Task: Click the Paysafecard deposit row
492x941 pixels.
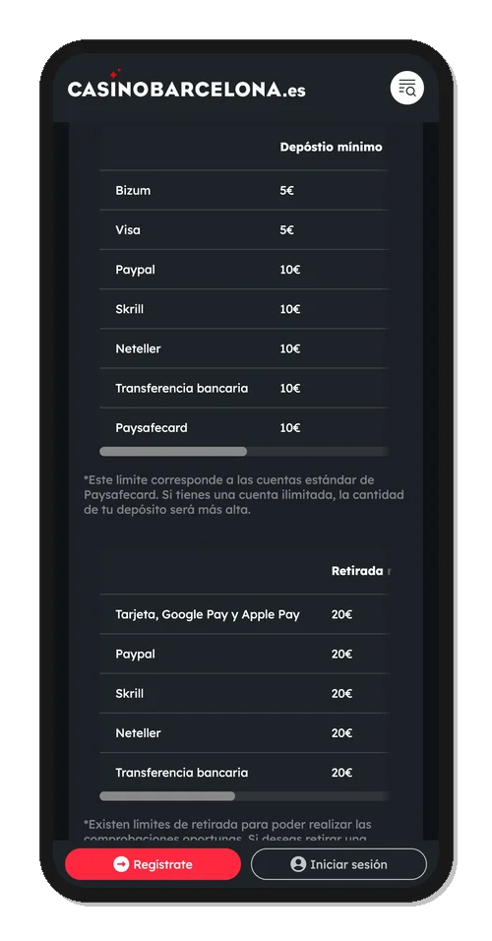Action: [244, 428]
